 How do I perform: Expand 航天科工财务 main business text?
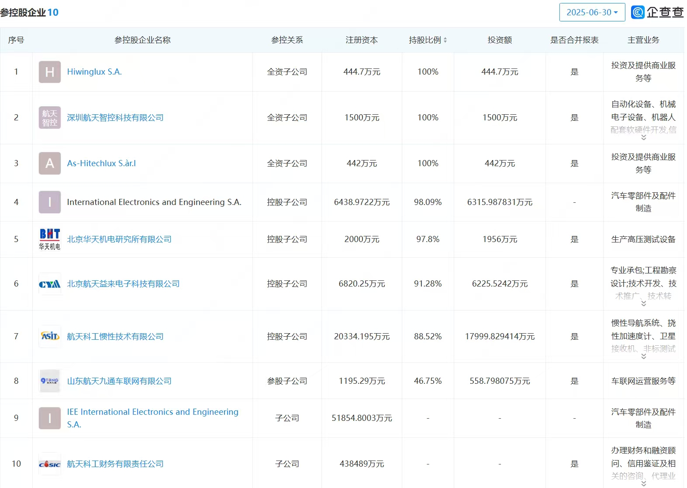click(x=643, y=484)
